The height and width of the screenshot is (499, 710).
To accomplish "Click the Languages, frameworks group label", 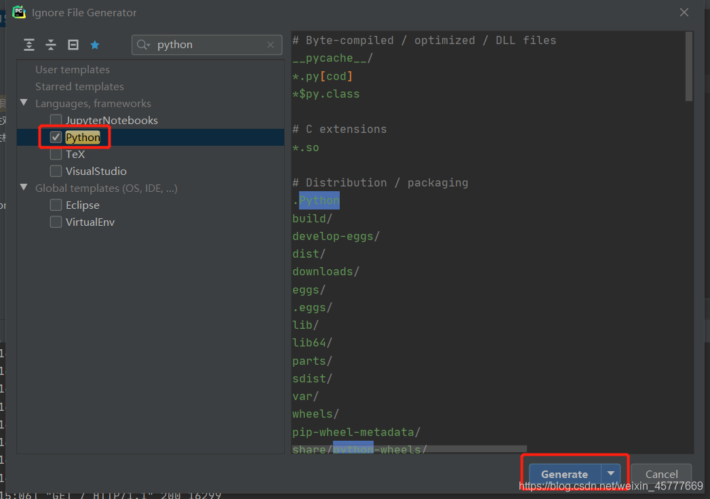I will [x=94, y=104].
